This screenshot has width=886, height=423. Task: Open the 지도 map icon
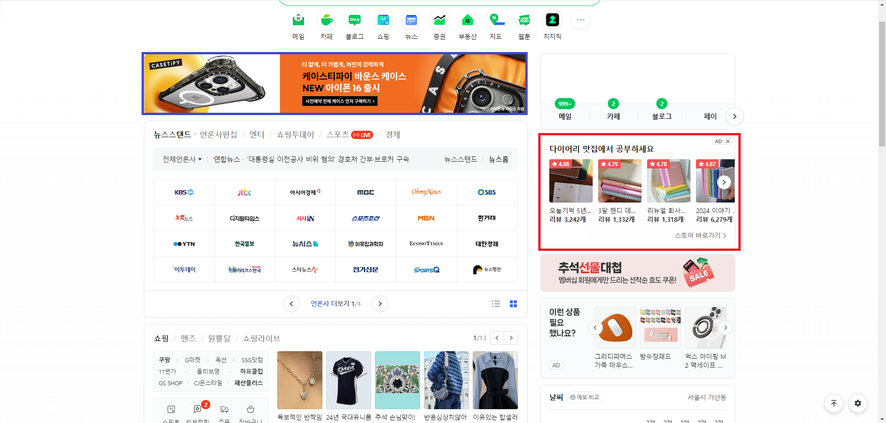coord(496,20)
